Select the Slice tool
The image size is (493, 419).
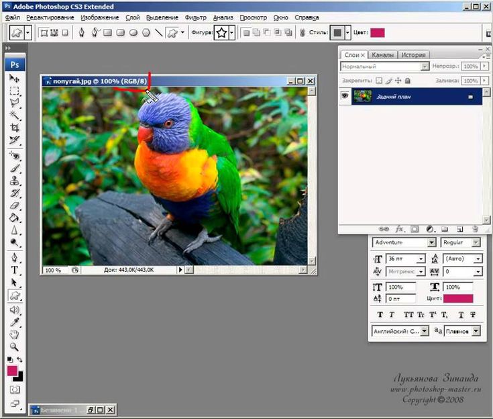tap(14, 140)
